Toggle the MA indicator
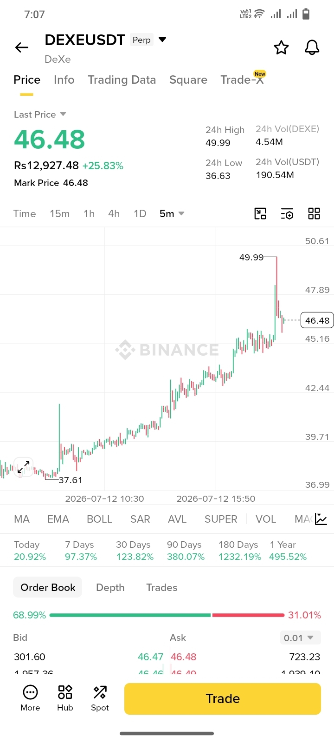 click(x=22, y=519)
